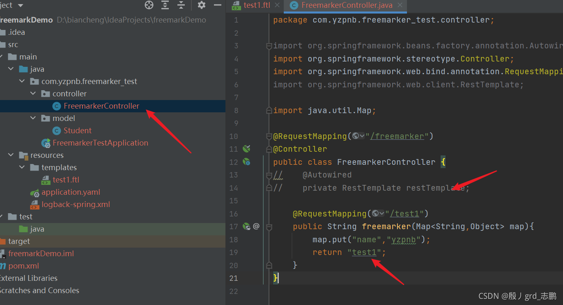Click the model package folder icon
The image size is (563, 305).
click(x=46, y=118)
